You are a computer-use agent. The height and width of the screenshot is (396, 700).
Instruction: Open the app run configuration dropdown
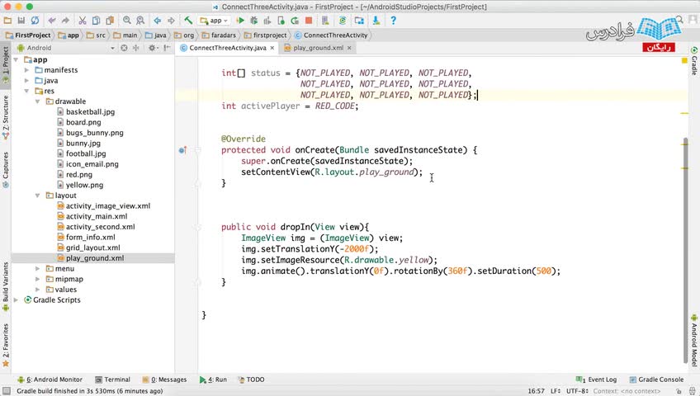[215, 21]
